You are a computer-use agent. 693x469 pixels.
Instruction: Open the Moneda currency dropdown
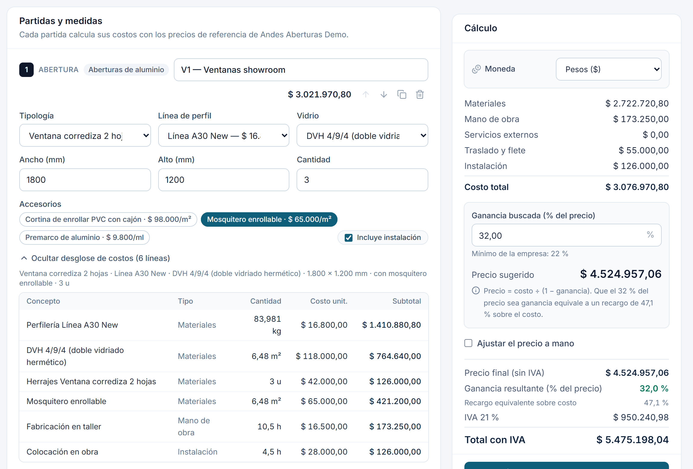(x=609, y=69)
